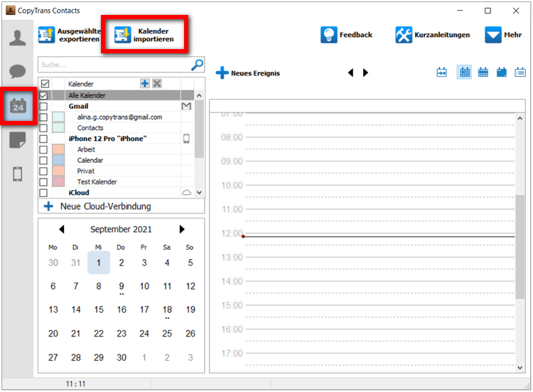Click the Gmail envelope icon

pyautogui.click(x=186, y=107)
